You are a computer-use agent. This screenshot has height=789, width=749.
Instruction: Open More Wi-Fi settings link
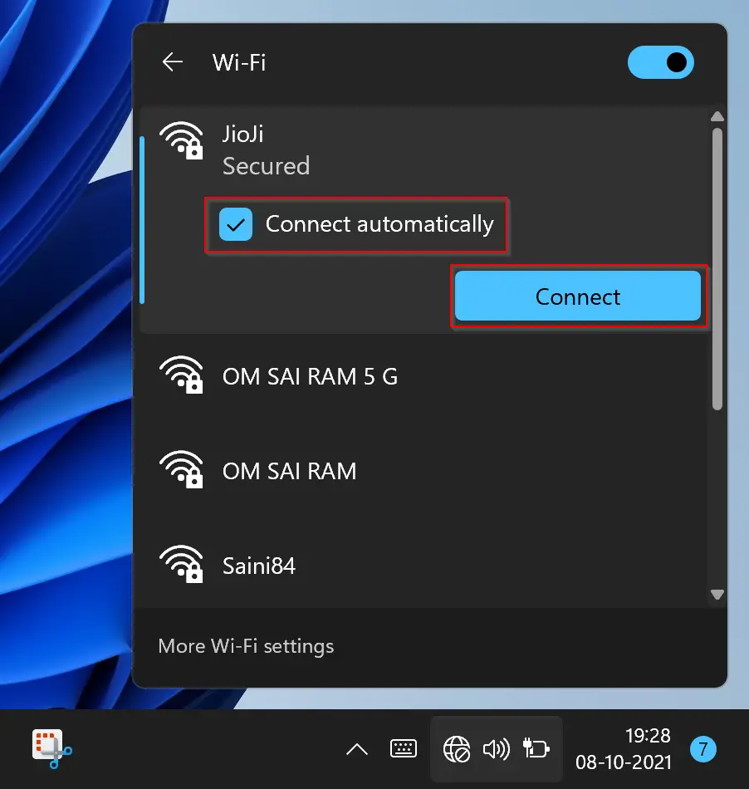click(x=246, y=646)
